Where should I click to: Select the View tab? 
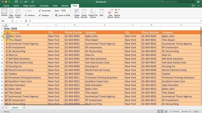[x=75, y=6]
